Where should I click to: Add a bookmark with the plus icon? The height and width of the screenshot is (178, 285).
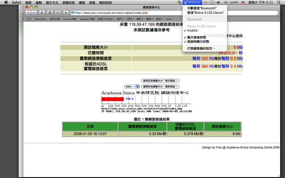[x=66, y=13]
